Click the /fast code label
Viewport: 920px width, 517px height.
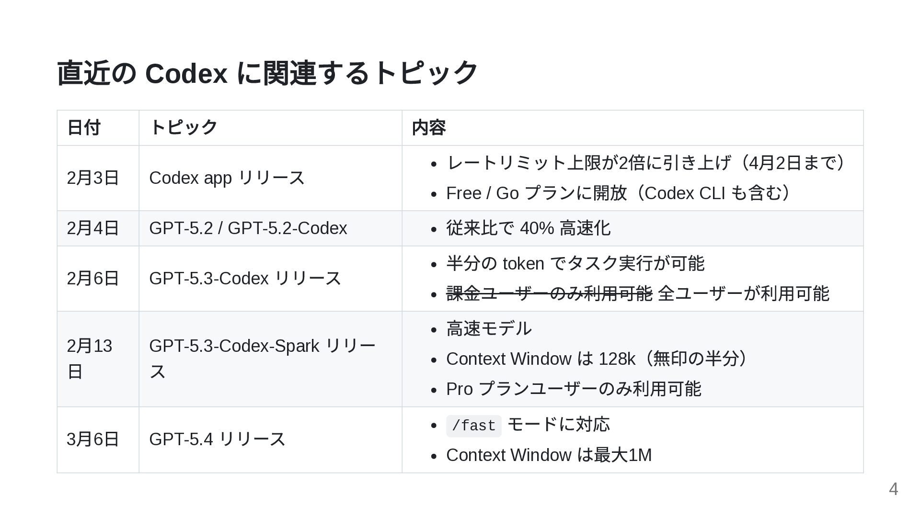(473, 426)
